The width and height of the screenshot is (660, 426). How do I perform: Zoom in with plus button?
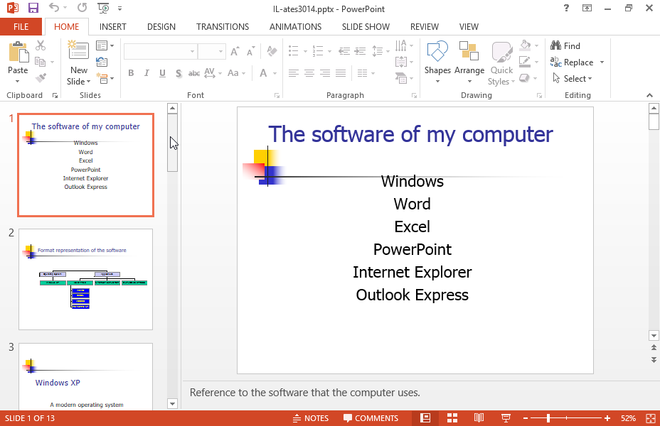[x=607, y=418]
